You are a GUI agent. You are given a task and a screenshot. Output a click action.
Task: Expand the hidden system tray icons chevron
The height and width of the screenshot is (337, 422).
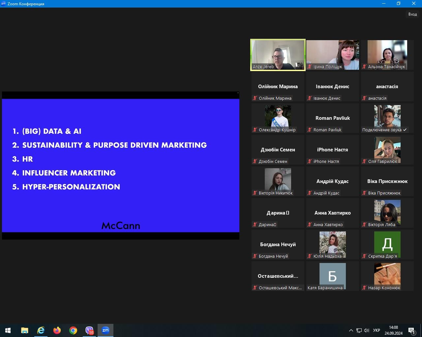[x=351, y=330]
